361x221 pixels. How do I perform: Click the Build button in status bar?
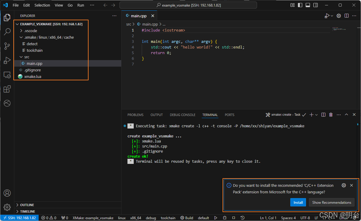click(x=187, y=218)
